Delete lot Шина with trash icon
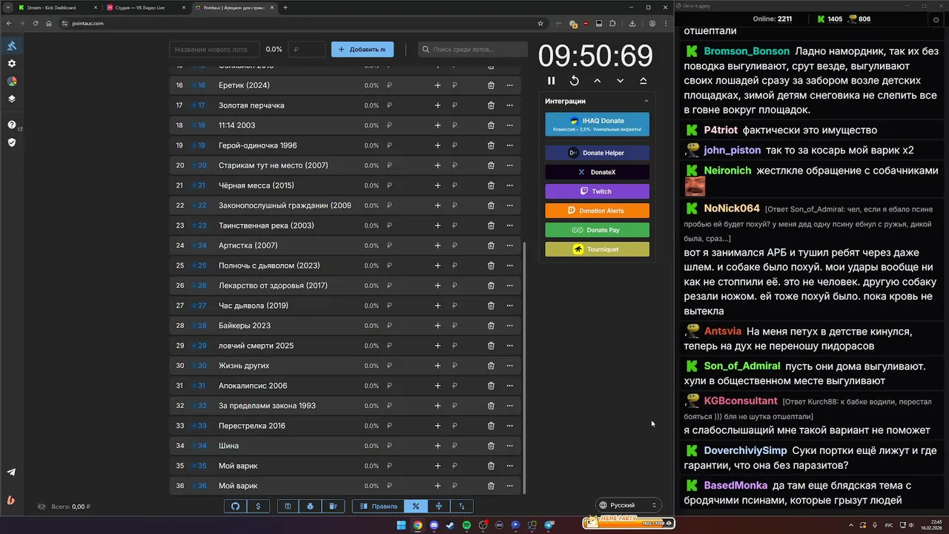 click(491, 446)
